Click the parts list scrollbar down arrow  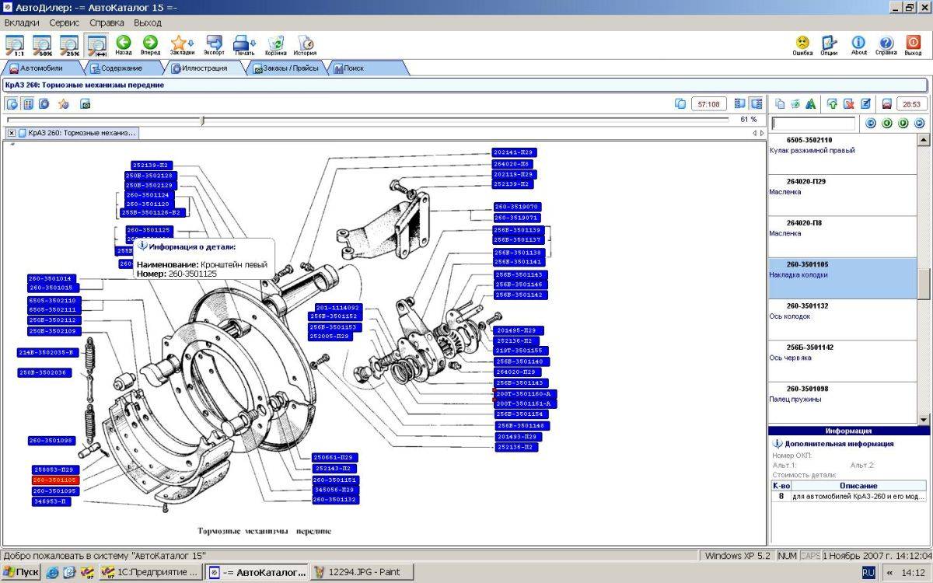pyautogui.click(x=924, y=419)
